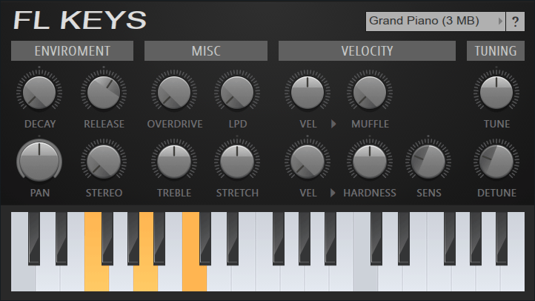This screenshot has height=301, width=535.
Task: Click the rightmost black piano key
Action: click(x=502, y=238)
